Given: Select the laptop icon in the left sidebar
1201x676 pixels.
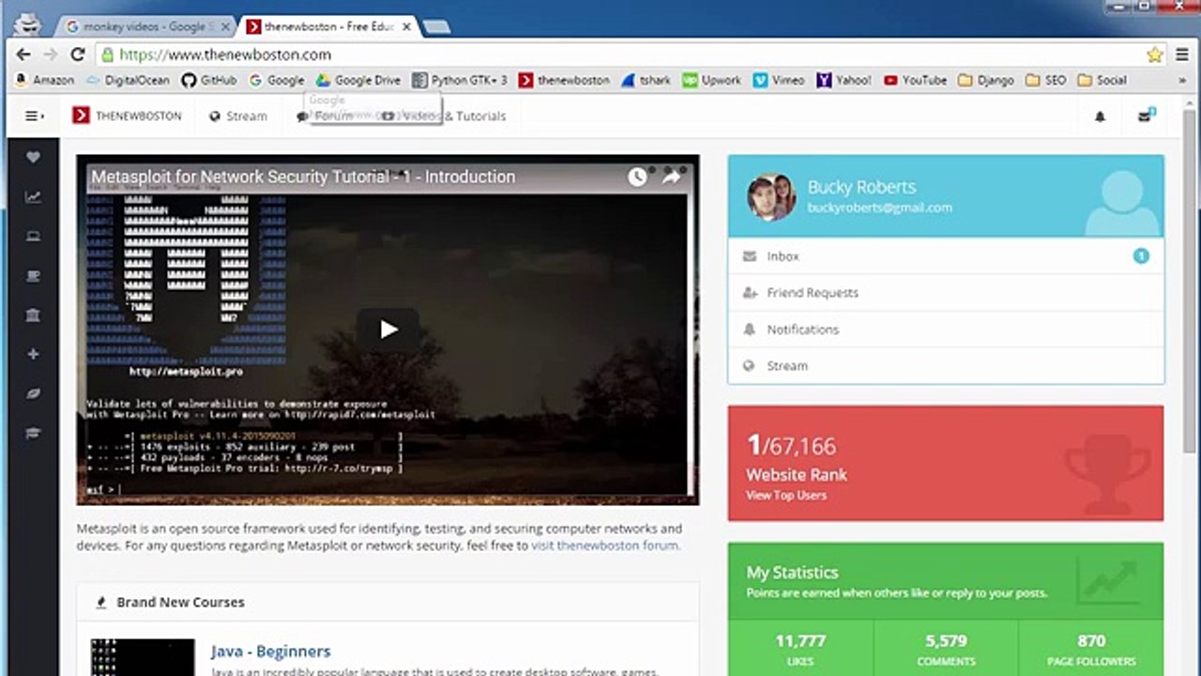Looking at the screenshot, I should tap(33, 237).
